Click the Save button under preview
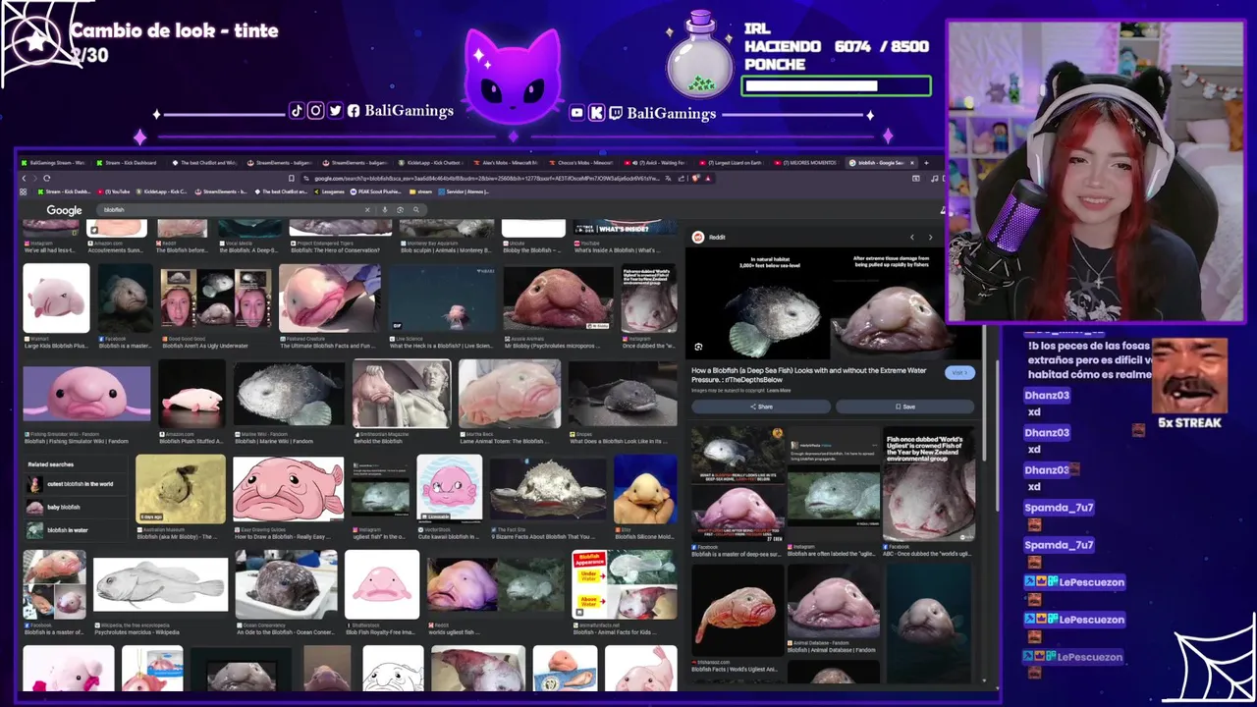This screenshot has height=707, width=1257. tap(904, 407)
